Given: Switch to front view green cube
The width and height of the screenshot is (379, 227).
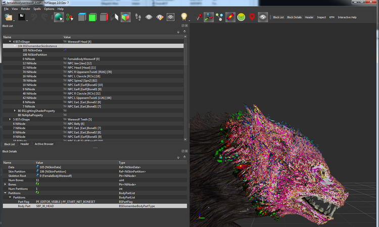Looking at the screenshot, I should tap(92, 17).
